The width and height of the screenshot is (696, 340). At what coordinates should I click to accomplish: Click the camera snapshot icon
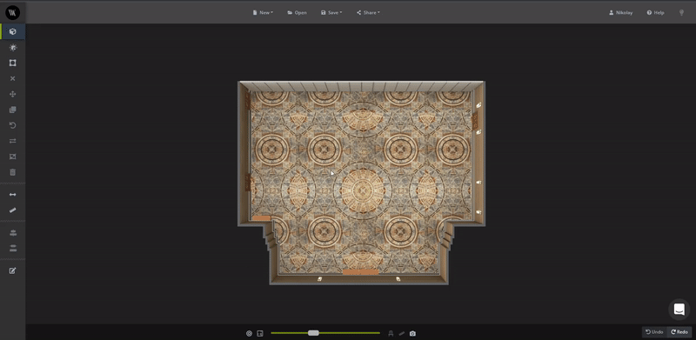tap(412, 333)
